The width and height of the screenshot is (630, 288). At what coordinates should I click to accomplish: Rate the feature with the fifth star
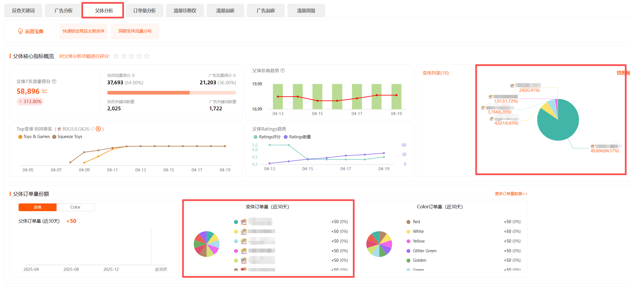[147, 56]
